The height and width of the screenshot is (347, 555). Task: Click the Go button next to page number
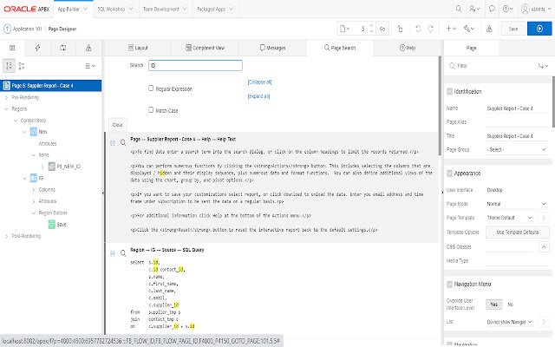click(382, 29)
